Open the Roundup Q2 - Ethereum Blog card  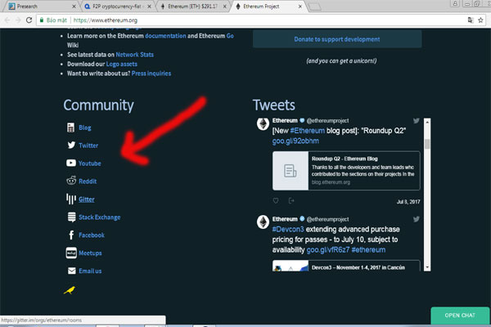(x=346, y=171)
